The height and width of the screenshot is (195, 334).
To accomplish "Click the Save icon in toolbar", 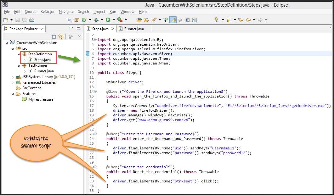I will (17, 20).
